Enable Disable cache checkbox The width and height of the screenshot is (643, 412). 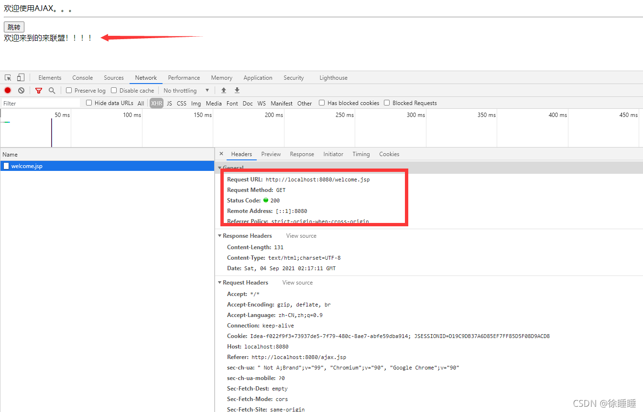[x=114, y=90]
